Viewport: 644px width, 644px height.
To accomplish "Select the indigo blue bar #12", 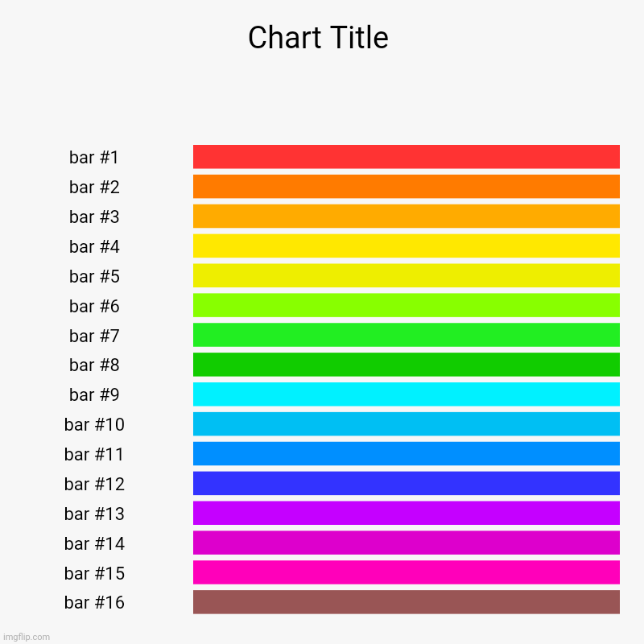I will [x=406, y=483].
